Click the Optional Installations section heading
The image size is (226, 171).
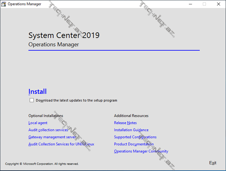46,116
